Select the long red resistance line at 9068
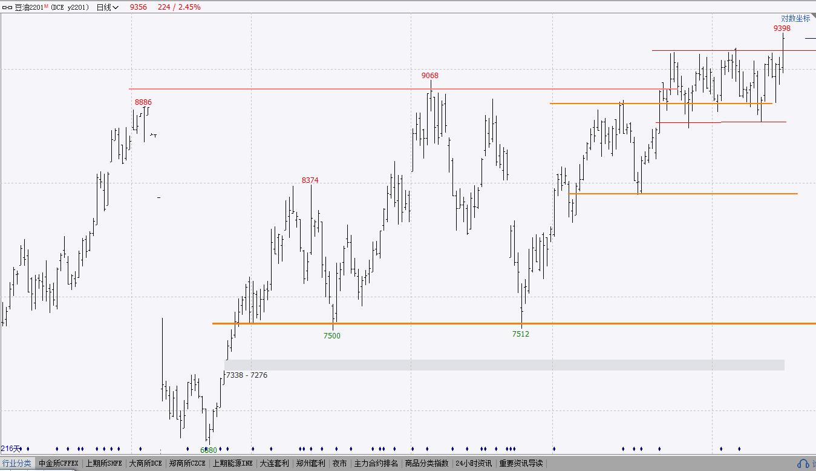This screenshot has width=816, height=471. click(x=403, y=89)
